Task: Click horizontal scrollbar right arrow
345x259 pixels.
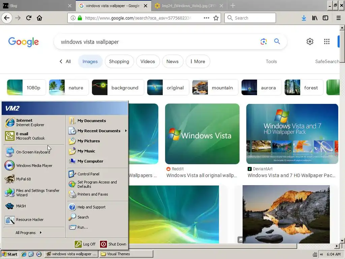Action: click(x=337, y=246)
